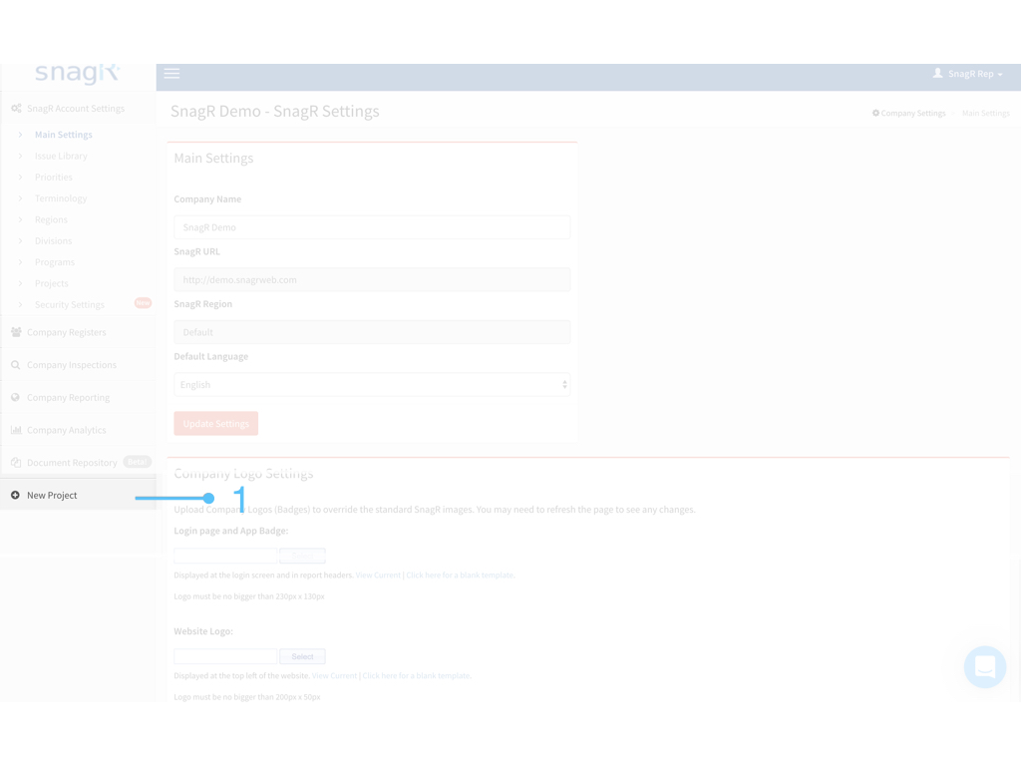The height and width of the screenshot is (766, 1021).
Task: Click the Update Settings button
Action: click(216, 423)
